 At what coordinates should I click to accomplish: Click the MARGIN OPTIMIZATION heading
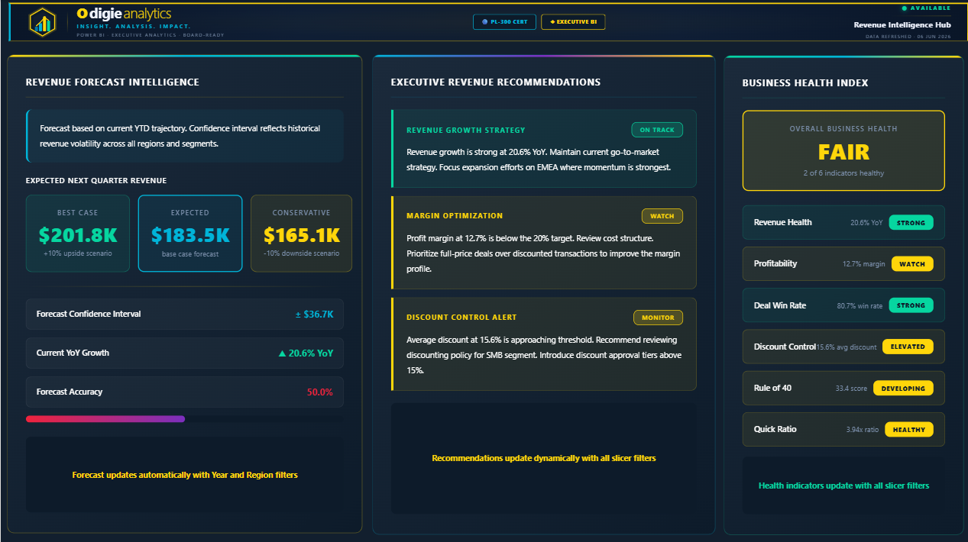pyautogui.click(x=455, y=216)
